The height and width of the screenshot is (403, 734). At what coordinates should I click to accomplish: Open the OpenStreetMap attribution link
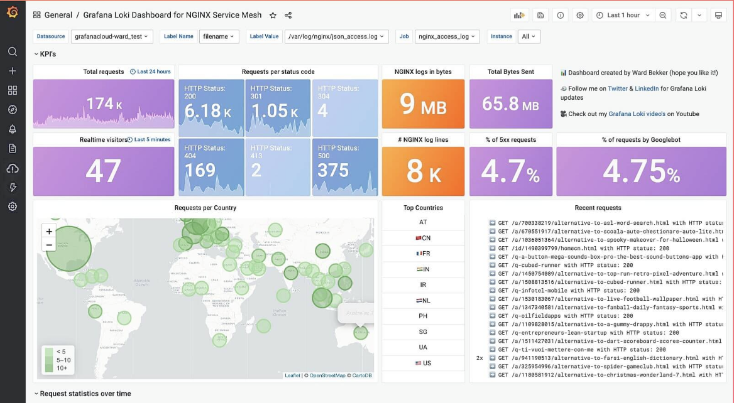(327, 375)
